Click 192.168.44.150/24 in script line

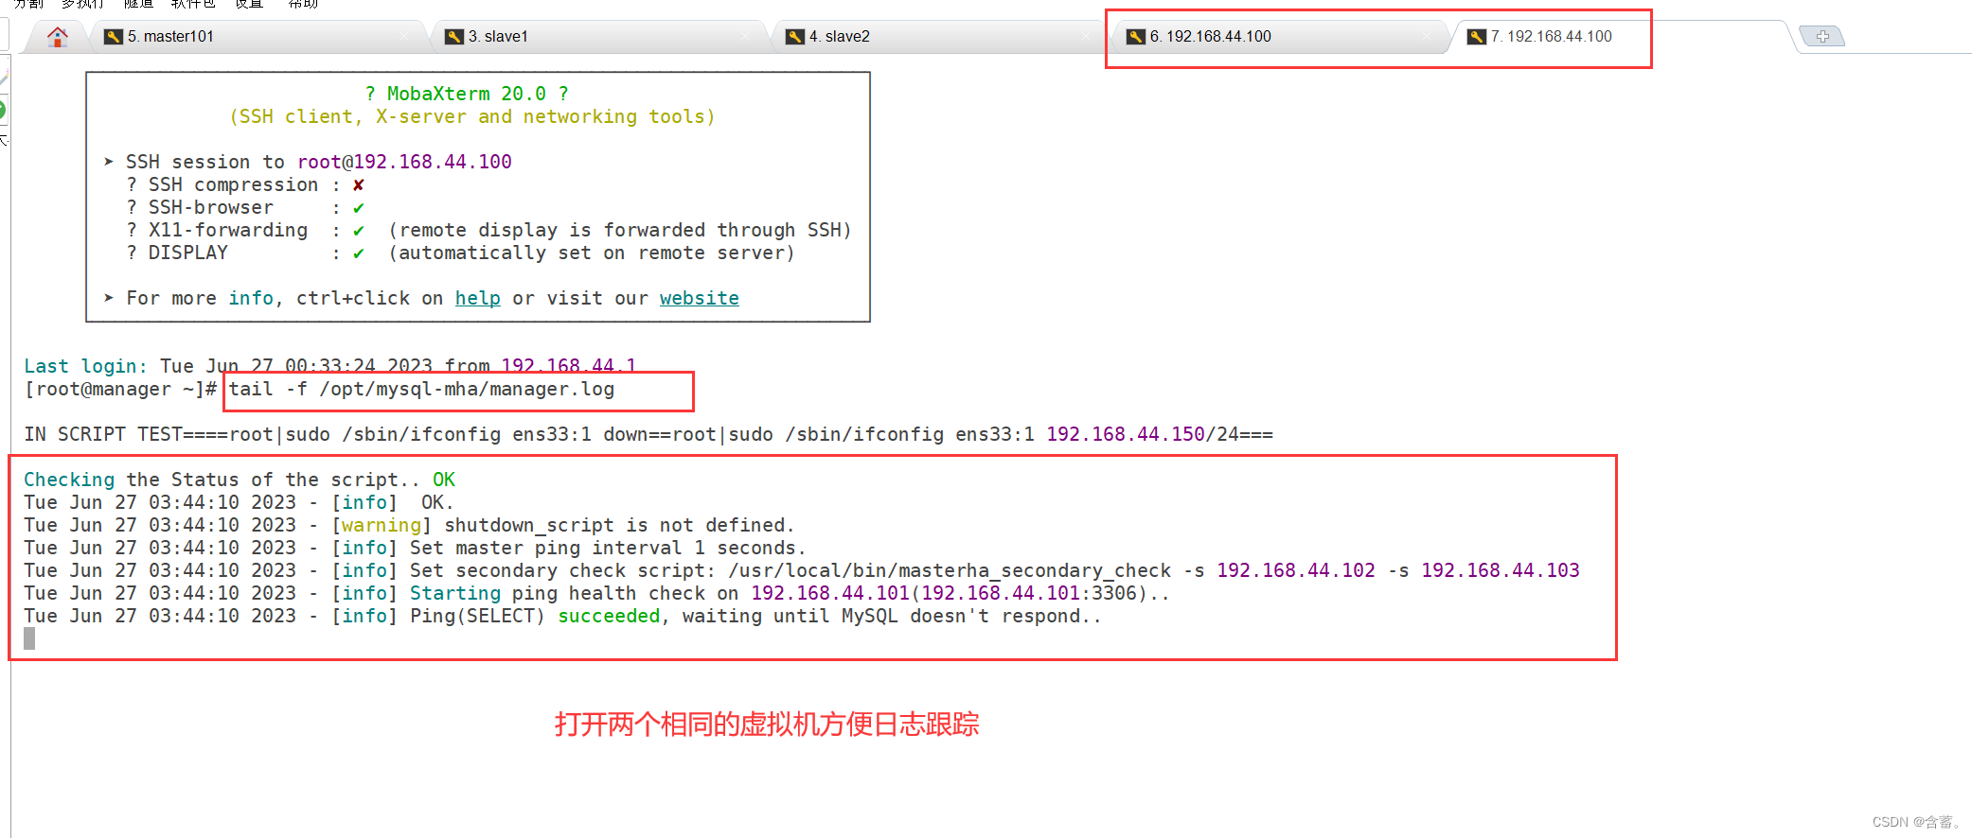pyautogui.click(x=1143, y=435)
